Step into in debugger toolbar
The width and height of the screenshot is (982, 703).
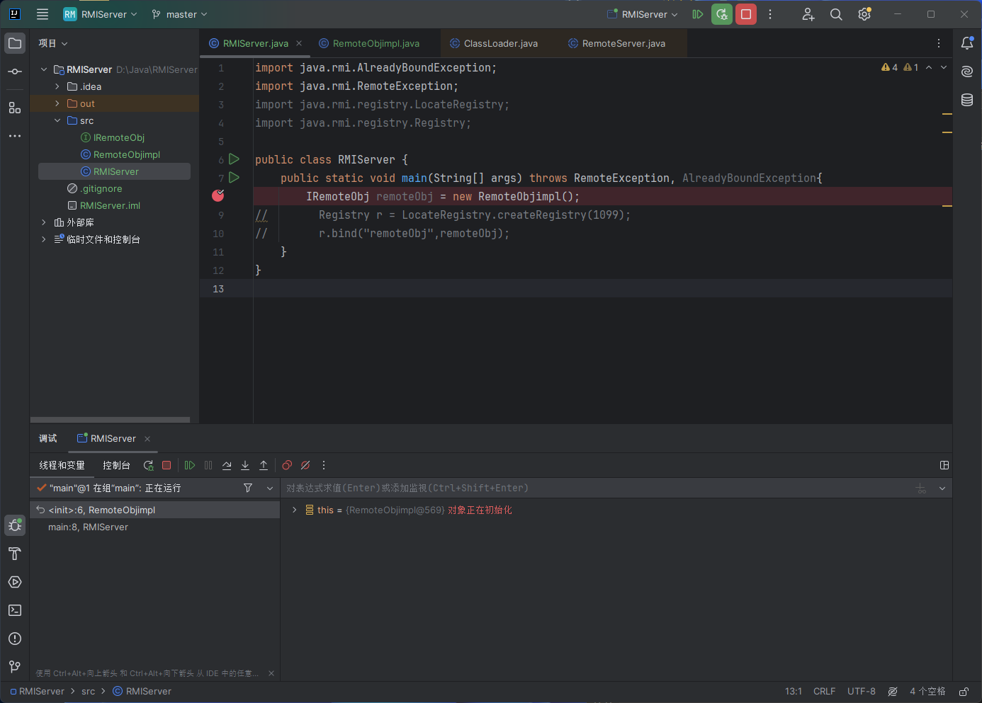pos(245,465)
